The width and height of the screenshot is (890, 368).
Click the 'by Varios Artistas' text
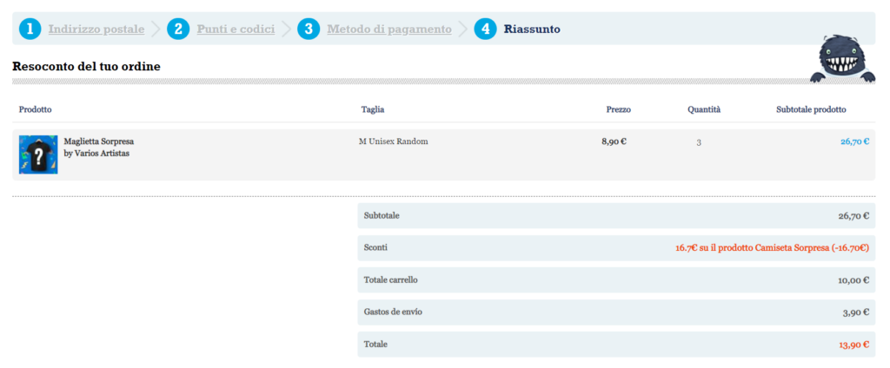tap(96, 153)
